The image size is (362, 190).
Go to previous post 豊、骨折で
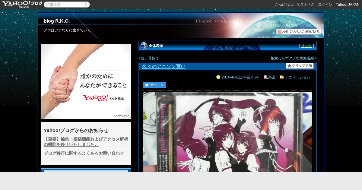[x=150, y=58]
